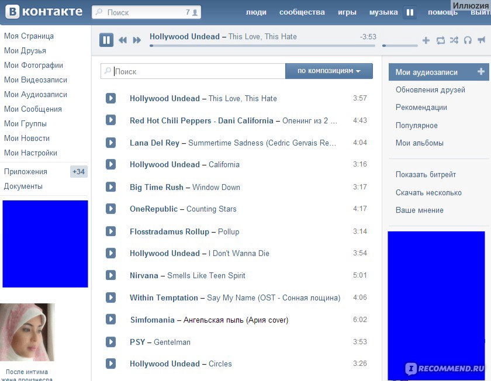Open the помощь header link
Screen dimensions: 491x381
[x=443, y=12]
